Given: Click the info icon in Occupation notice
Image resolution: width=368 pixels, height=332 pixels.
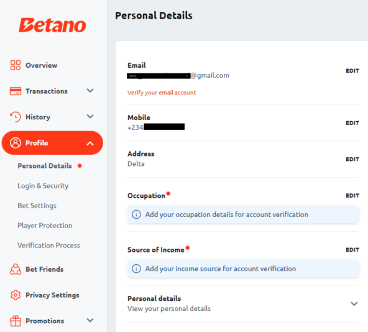Looking at the screenshot, I should (136, 214).
